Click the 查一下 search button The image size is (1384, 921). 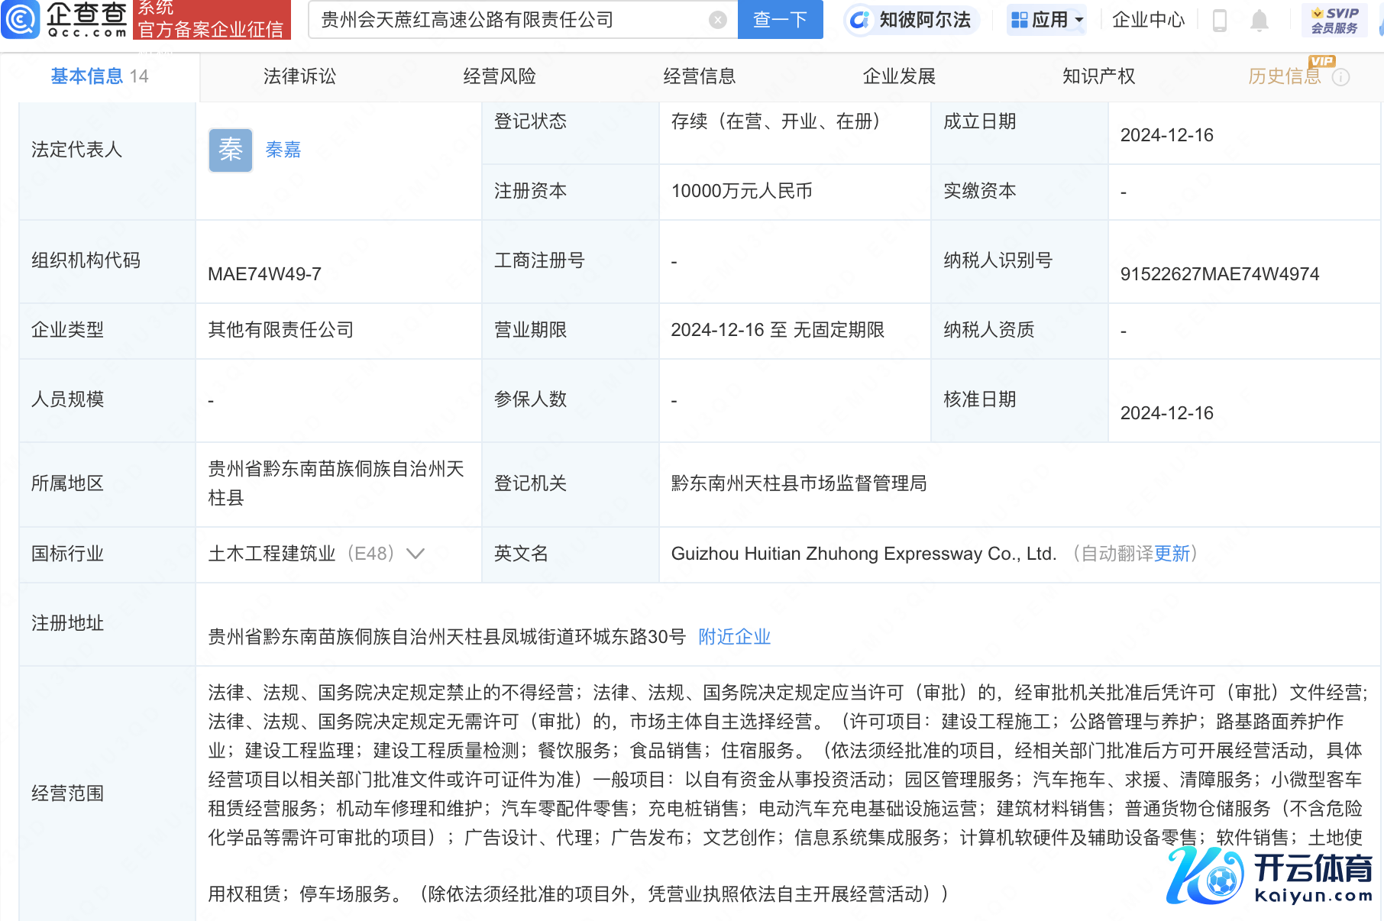pos(780,20)
